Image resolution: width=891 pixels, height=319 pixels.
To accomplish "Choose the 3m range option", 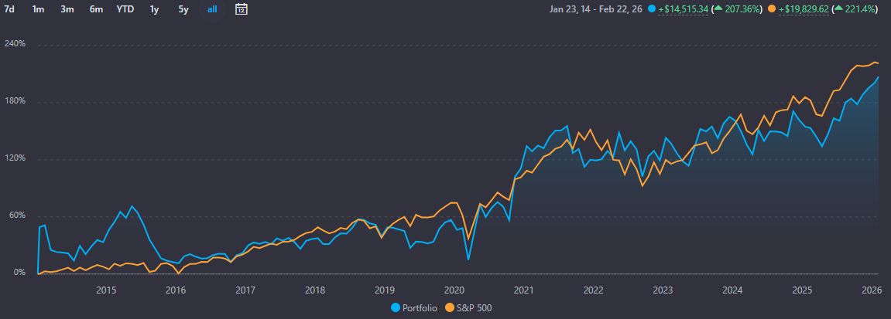I will [x=67, y=9].
